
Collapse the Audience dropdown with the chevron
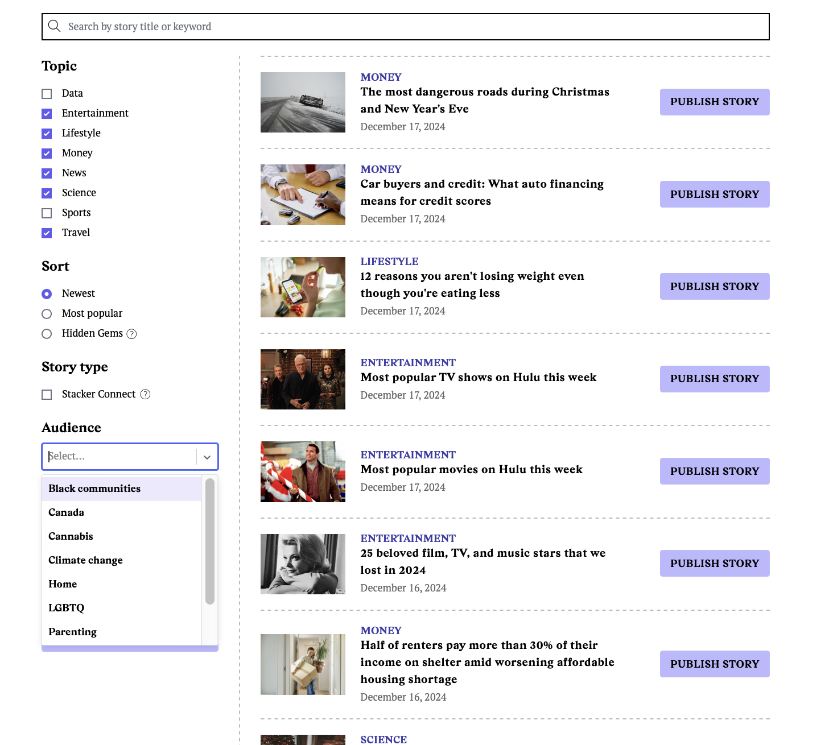(207, 457)
